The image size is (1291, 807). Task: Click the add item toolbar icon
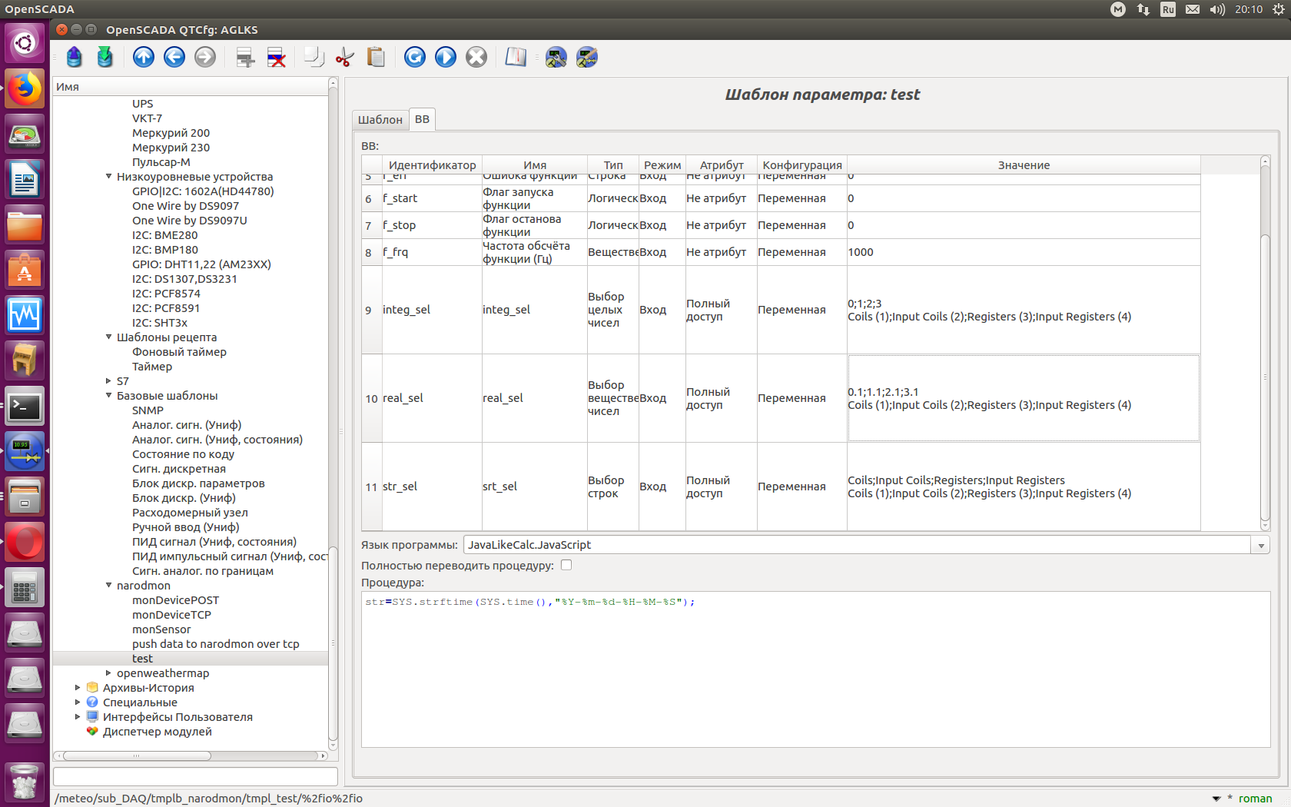(x=245, y=57)
